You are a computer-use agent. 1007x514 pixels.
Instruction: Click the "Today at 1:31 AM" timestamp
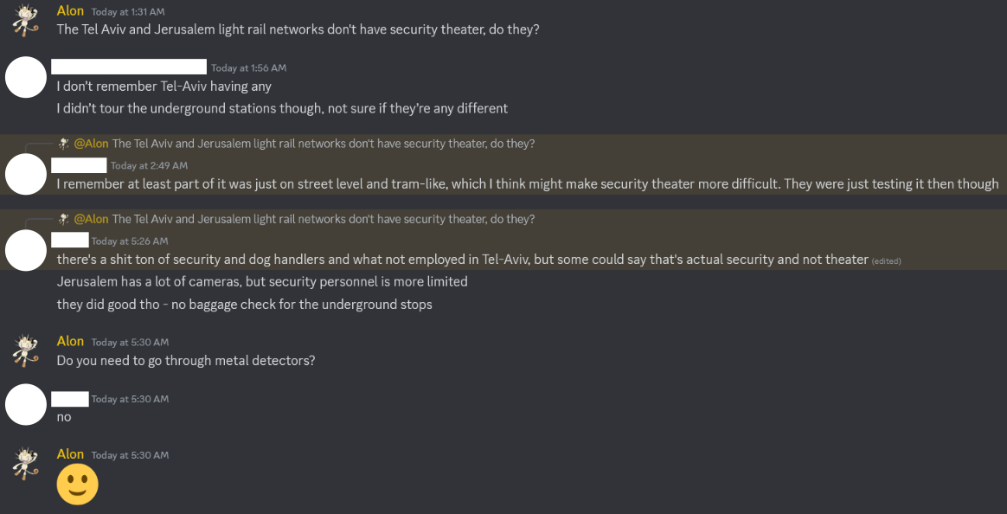coord(128,12)
